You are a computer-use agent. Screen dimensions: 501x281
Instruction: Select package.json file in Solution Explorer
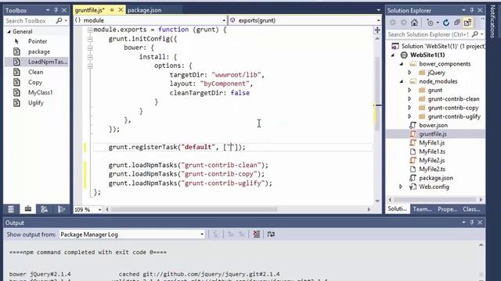pyautogui.click(x=436, y=178)
